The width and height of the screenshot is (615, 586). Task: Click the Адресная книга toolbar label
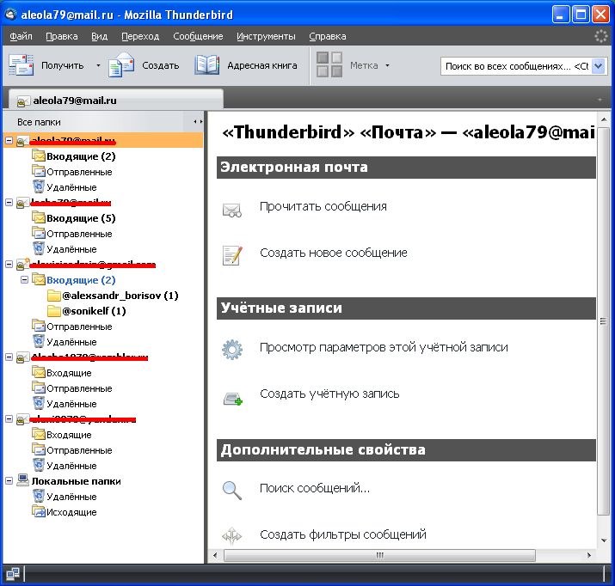262,65
